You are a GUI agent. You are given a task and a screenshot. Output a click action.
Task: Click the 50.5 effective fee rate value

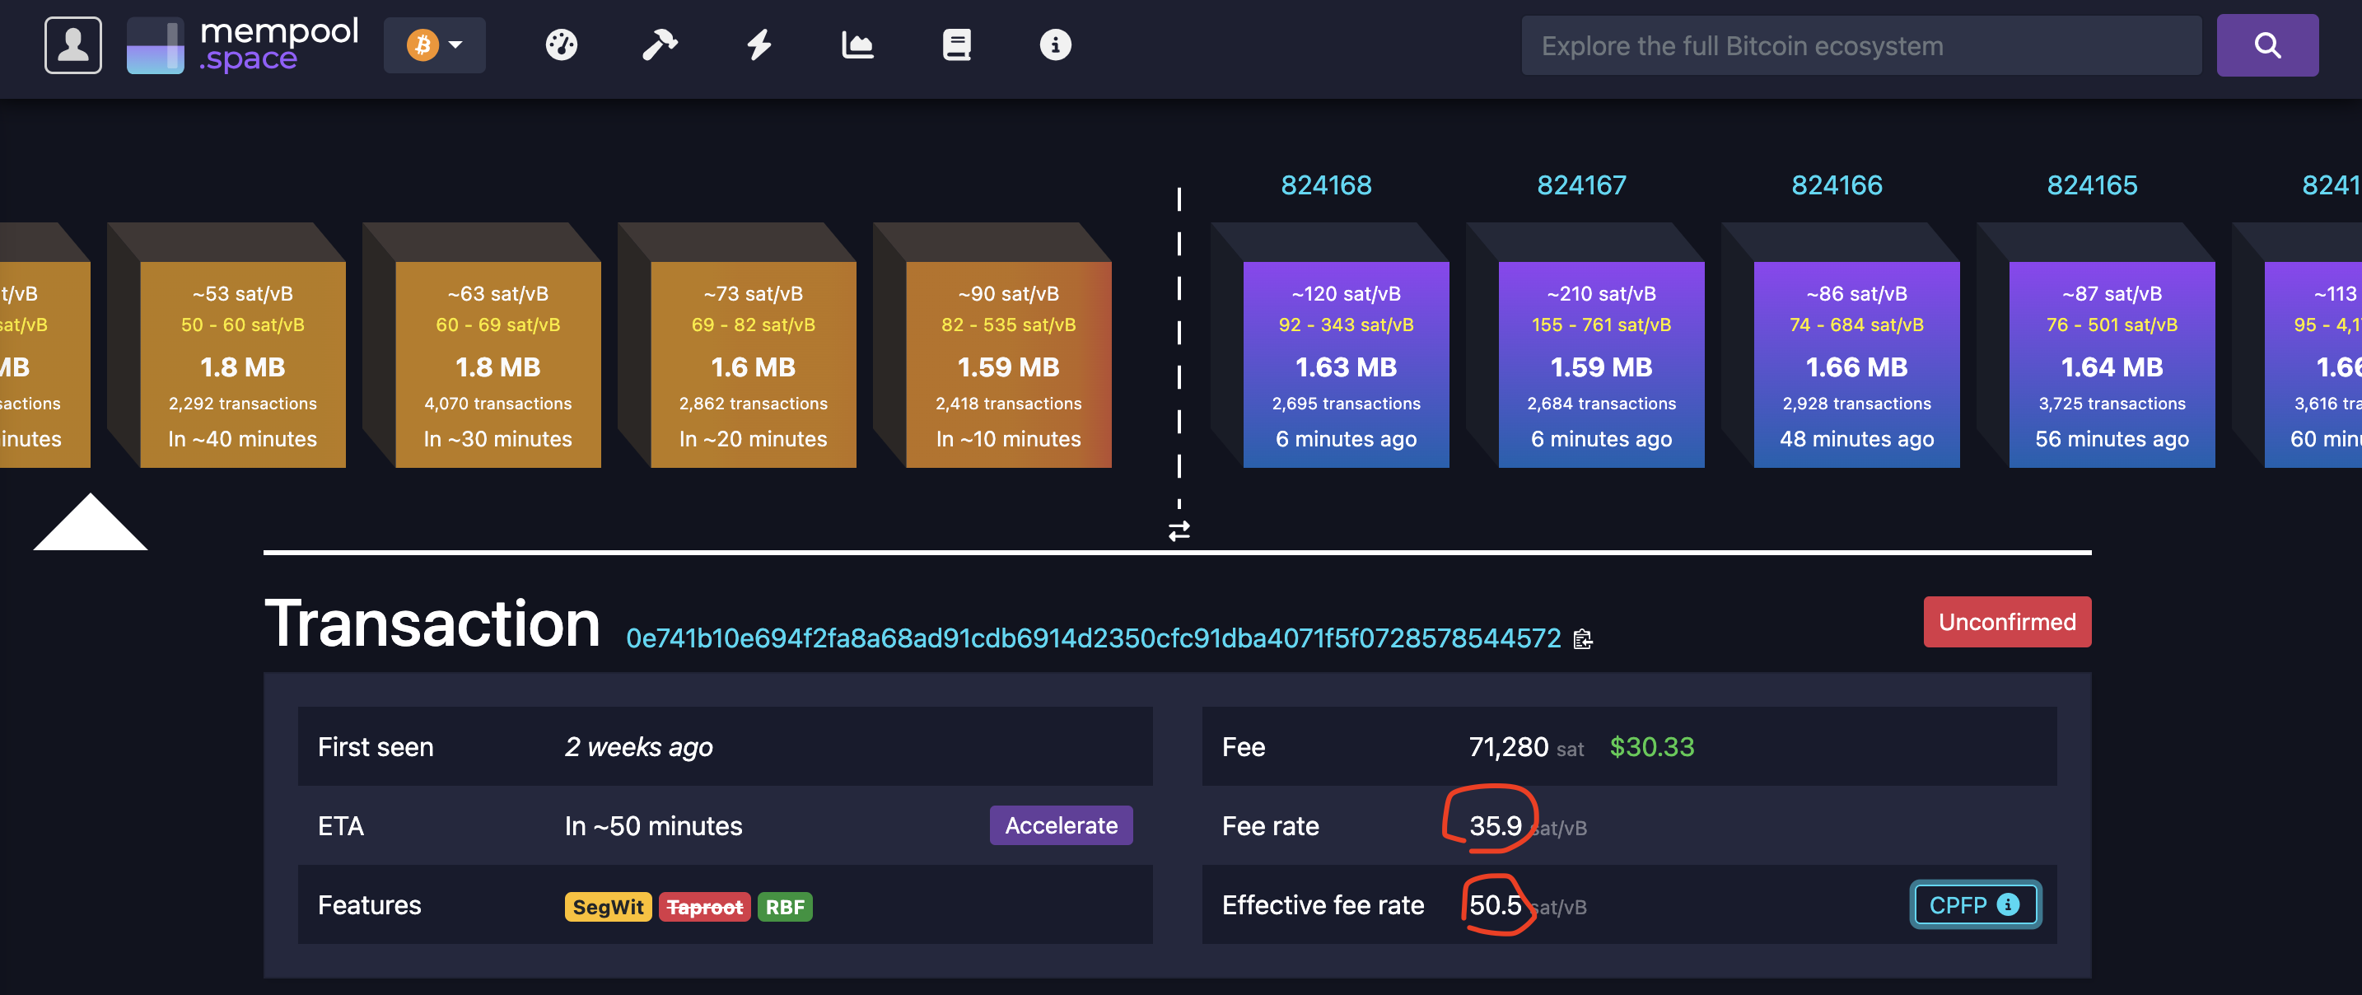[x=1496, y=905]
